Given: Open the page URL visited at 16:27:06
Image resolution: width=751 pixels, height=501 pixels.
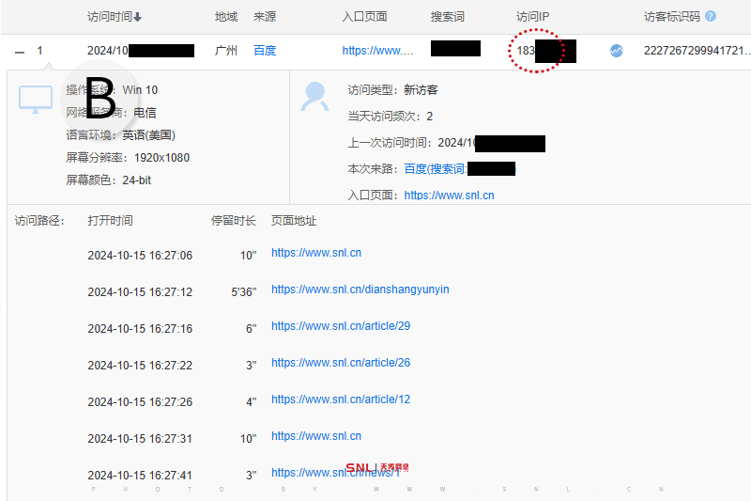Looking at the screenshot, I should tap(315, 253).
